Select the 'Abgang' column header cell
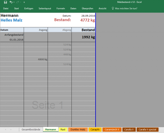 point(60,30)
